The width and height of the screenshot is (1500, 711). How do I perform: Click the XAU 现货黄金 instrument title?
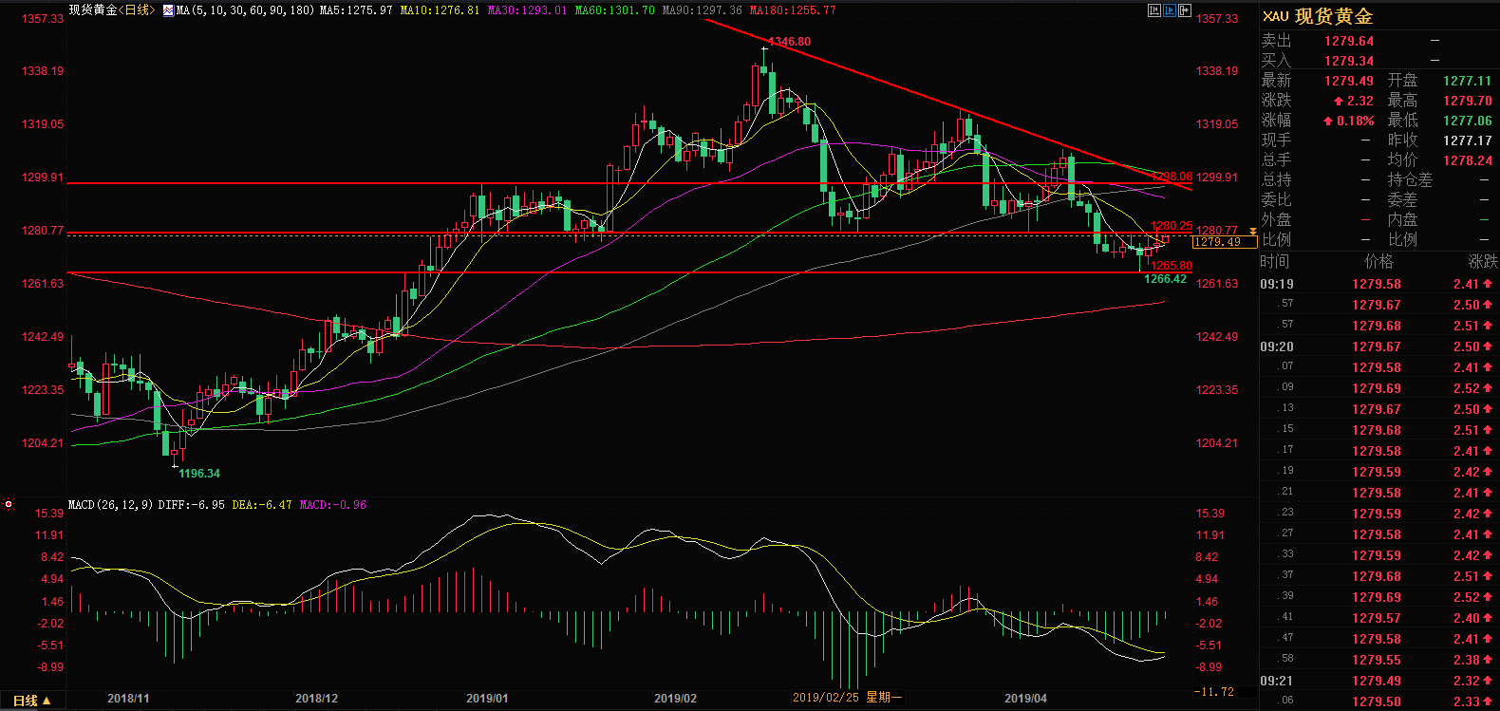tap(1318, 16)
